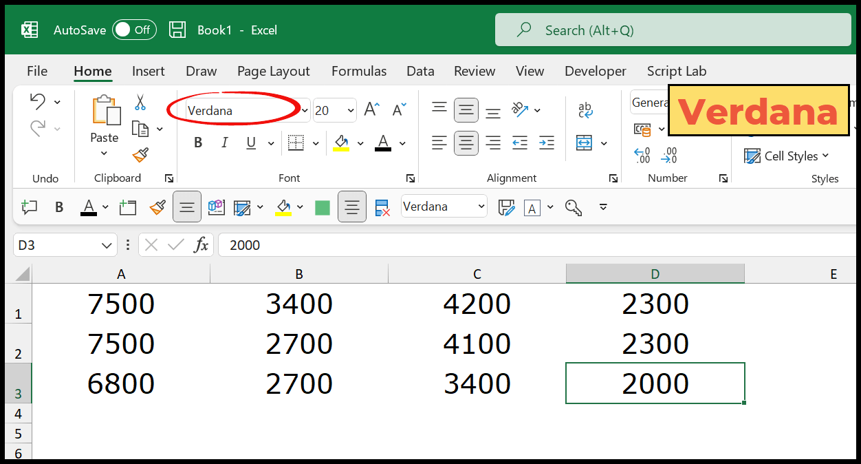Viewport: 861px width, 464px height.
Task: Click the Format Painter brush icon
Action: [x=140, y=155]
